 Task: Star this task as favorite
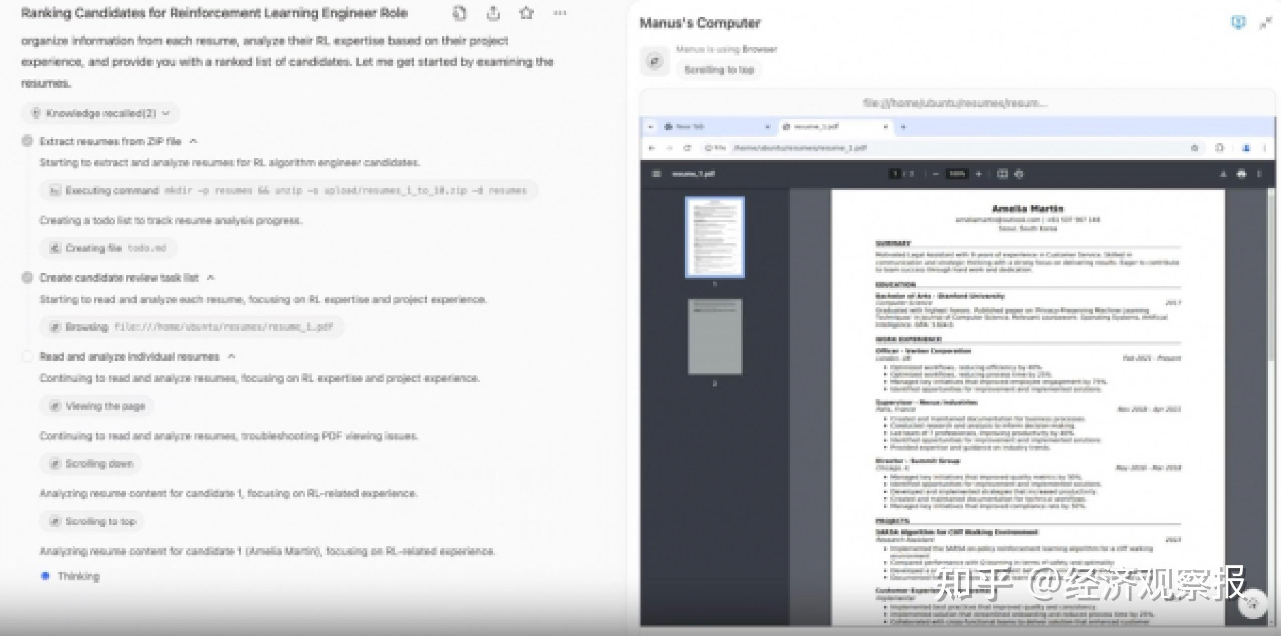click(x=526, y=14)
